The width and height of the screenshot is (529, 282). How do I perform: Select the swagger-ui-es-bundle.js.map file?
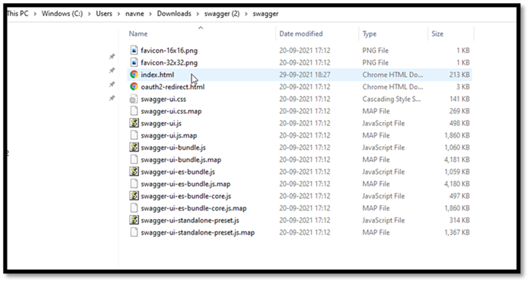click(185, 184)
